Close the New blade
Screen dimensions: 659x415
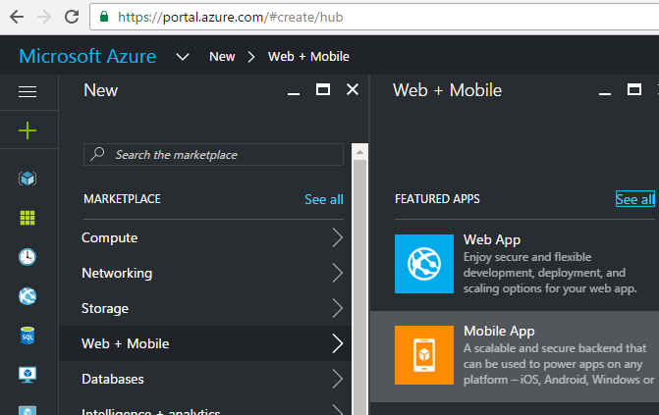click(x=353, y=89)
